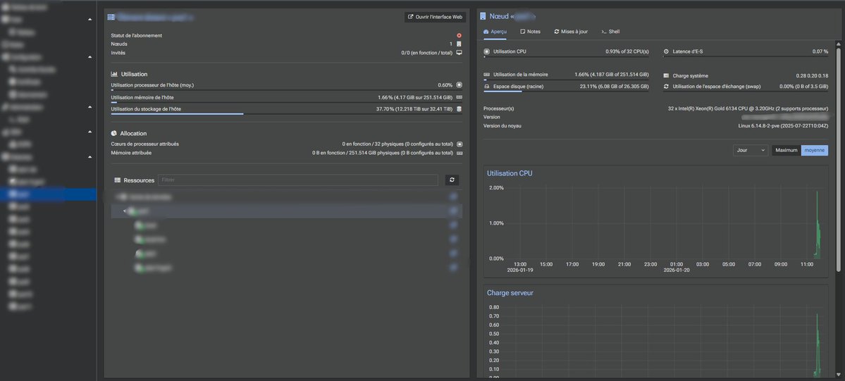Screen dimensions: 845x381
Task: Click the '0 en fonction / 32 physiques' allocation value
Action: pyautogui.click(x=397, y=144)
